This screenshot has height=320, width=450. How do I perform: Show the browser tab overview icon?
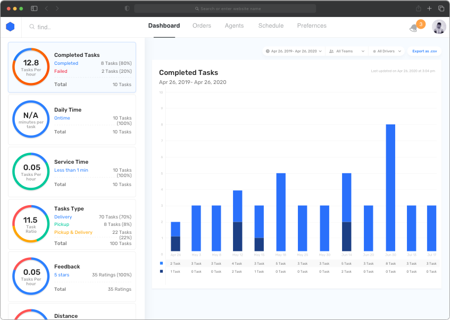tap(441, 9)
